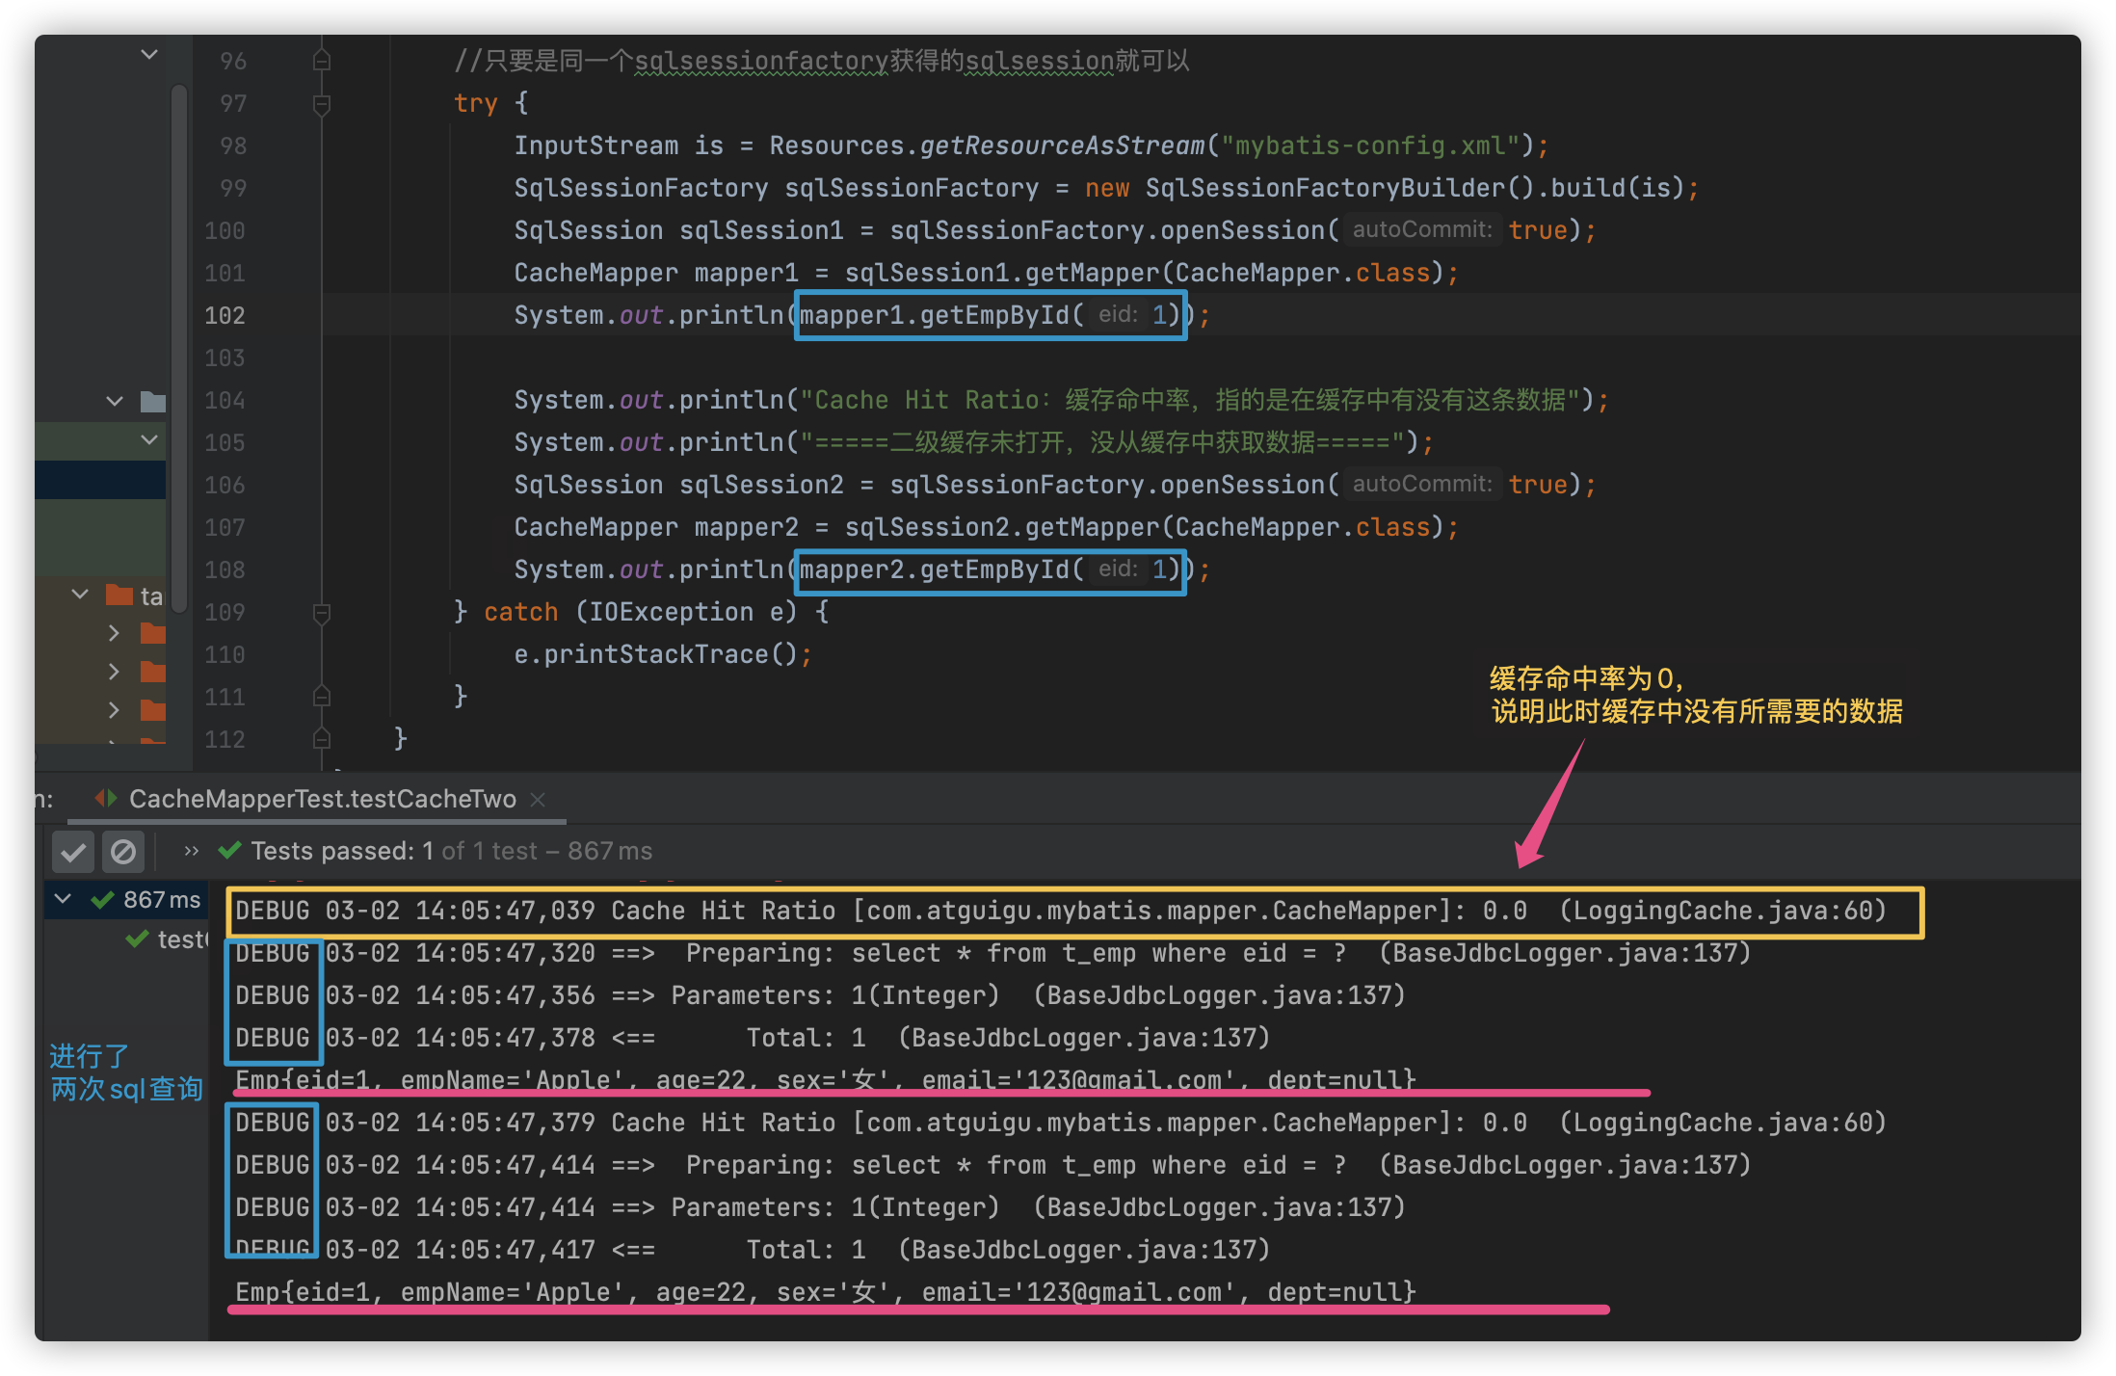Click the fold marker on line 96
2116x1376 pixels.
(x=322, y=61)
